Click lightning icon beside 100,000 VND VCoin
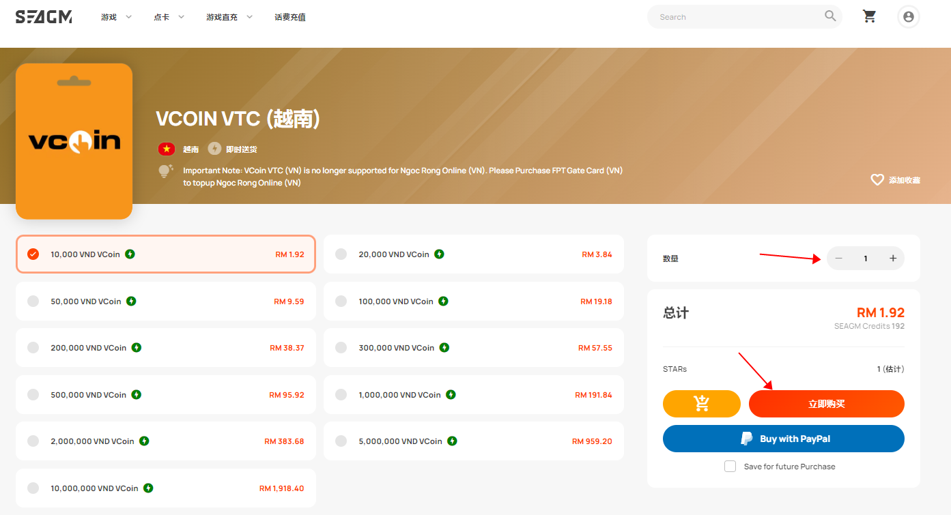Viewport: 951px width, 515px height. [x=443, y=301]
